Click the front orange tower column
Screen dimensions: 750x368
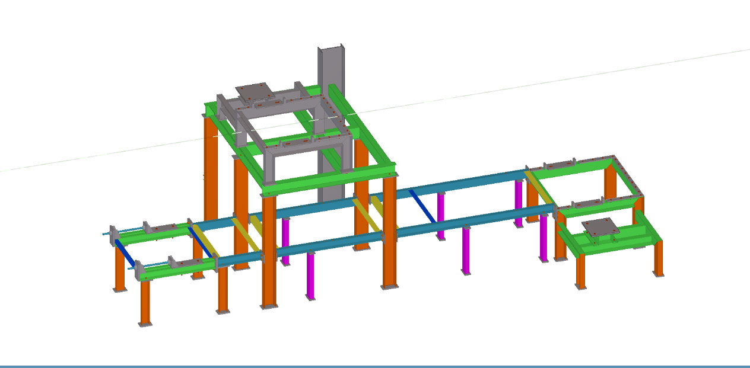pyautogui.click(x=269, y=249)
